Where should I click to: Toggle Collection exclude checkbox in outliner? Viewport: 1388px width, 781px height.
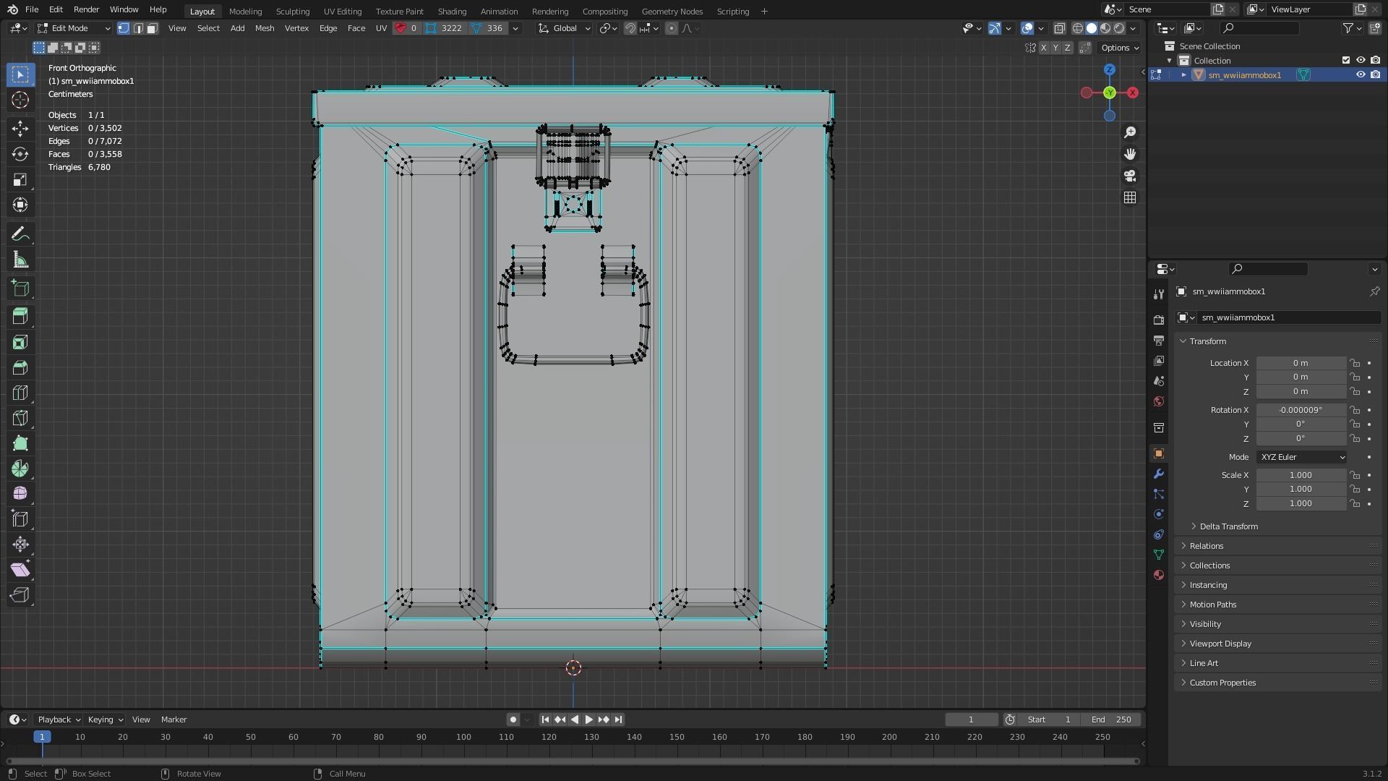tap(1345, 60)
